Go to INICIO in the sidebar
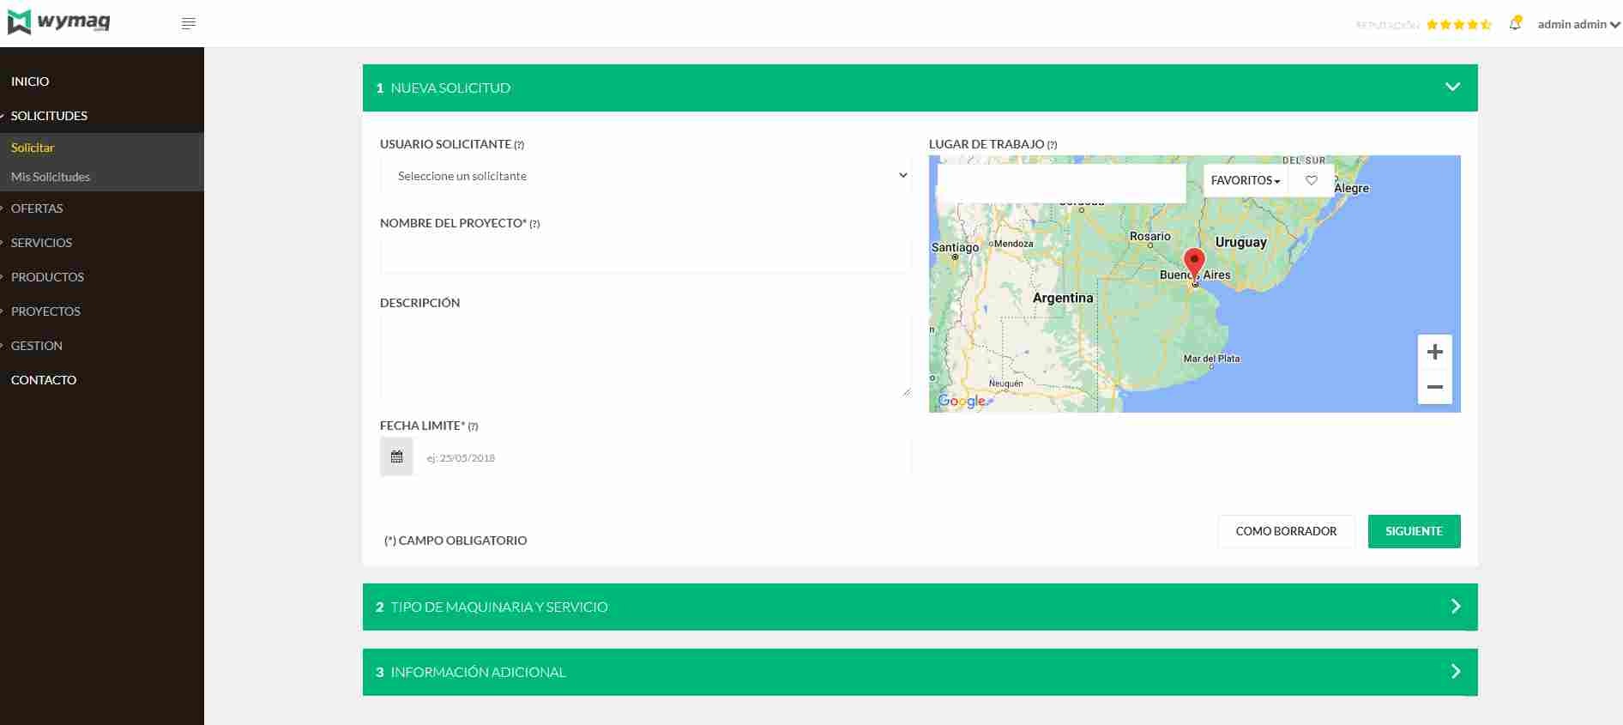 30,82
